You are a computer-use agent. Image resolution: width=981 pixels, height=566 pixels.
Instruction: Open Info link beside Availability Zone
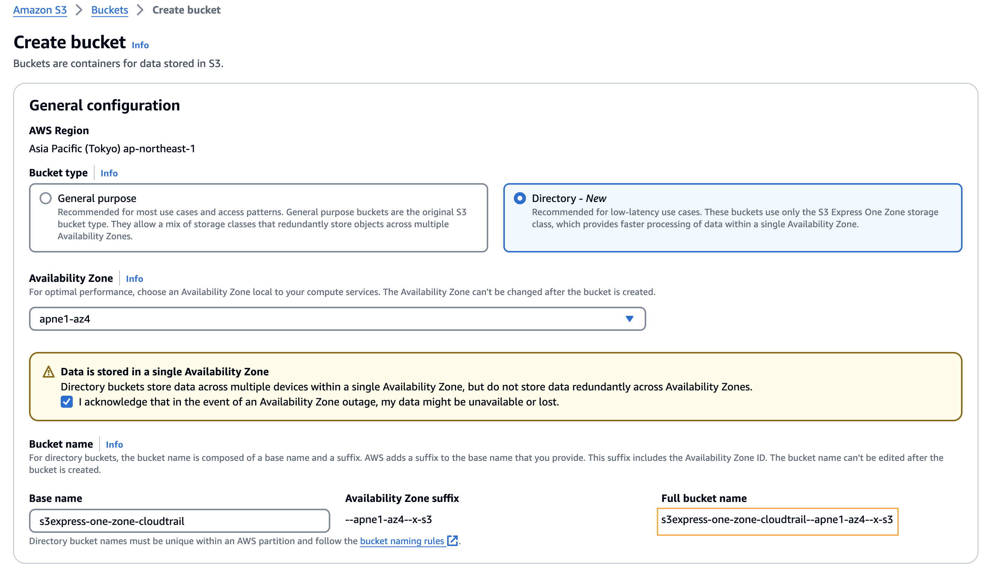(134, 279)
